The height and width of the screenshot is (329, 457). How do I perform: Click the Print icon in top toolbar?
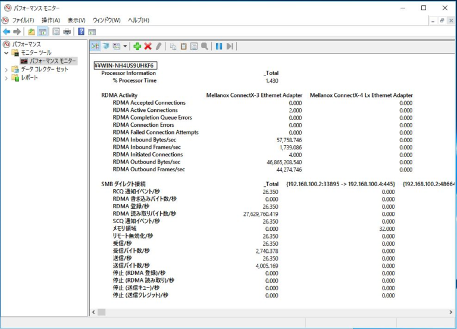[67, 32]
